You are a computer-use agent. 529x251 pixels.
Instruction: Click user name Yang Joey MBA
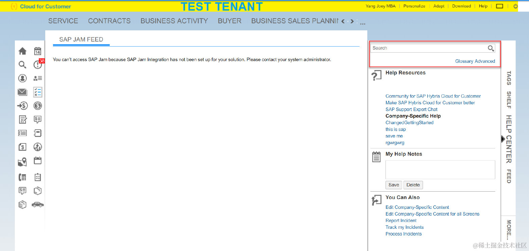[x=380, y=6]
